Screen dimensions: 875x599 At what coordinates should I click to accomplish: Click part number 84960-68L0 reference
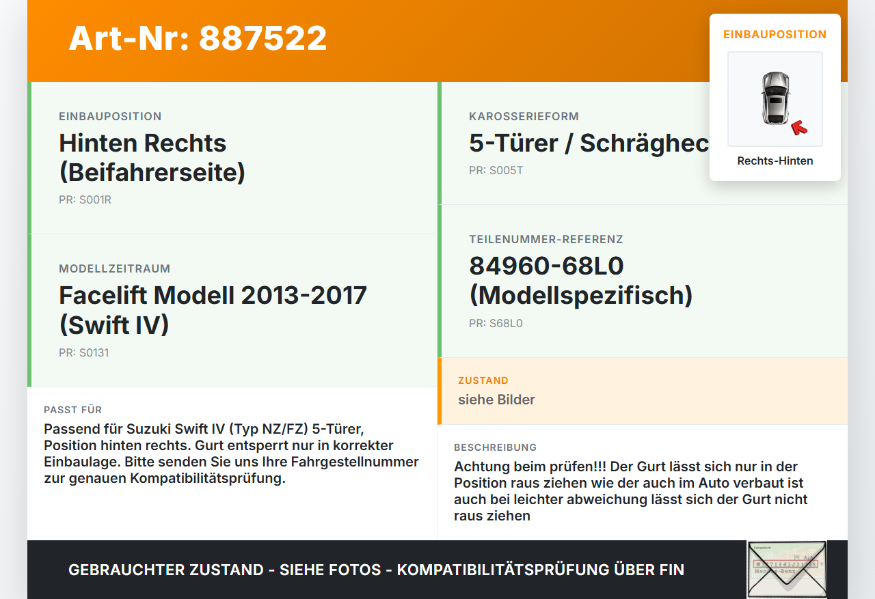(x=546, y=266)
